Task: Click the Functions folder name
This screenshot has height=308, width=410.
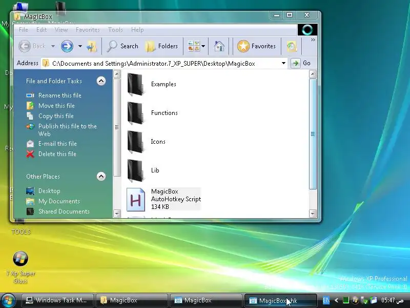Action: 165,113
